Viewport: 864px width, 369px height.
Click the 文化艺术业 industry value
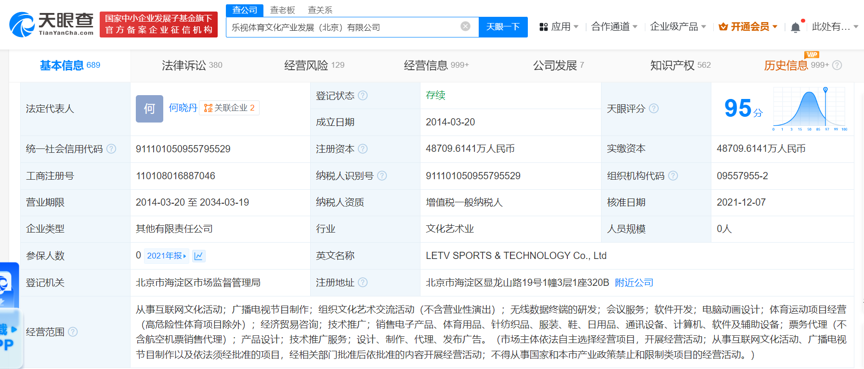pyautogui.click(x=450, y=229)
